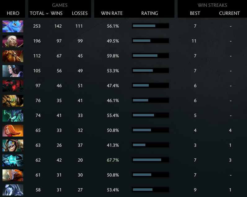Click the Invoker hero portrait
Screen dimensions: 247x197
click(13, 41)
